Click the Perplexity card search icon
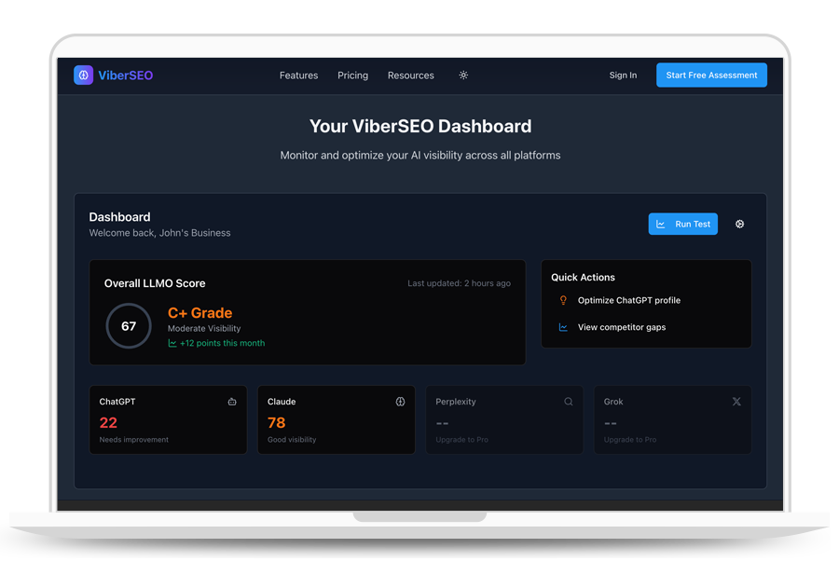This screenshot has width=839, height=575. click(x=569, y=402)
